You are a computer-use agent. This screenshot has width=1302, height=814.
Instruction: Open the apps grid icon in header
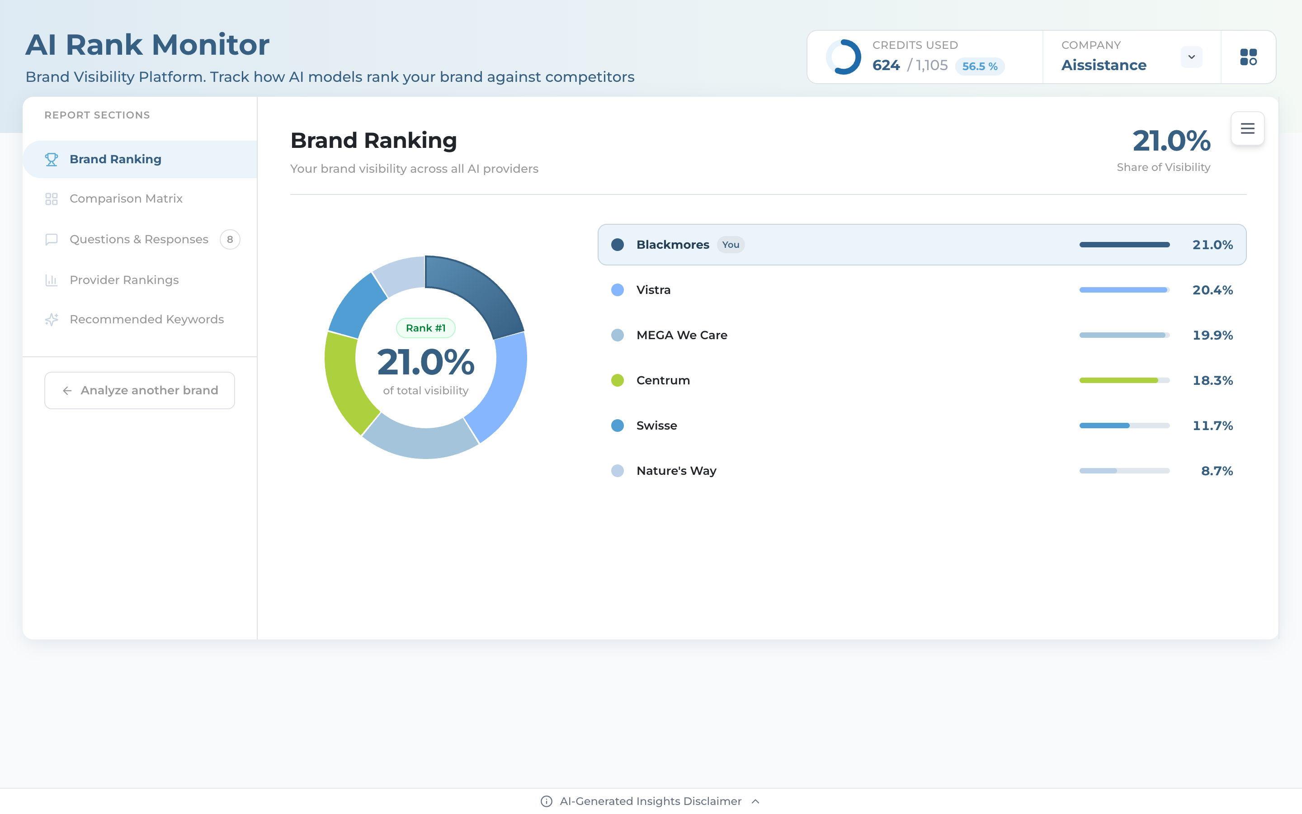tap(1248, 57)
